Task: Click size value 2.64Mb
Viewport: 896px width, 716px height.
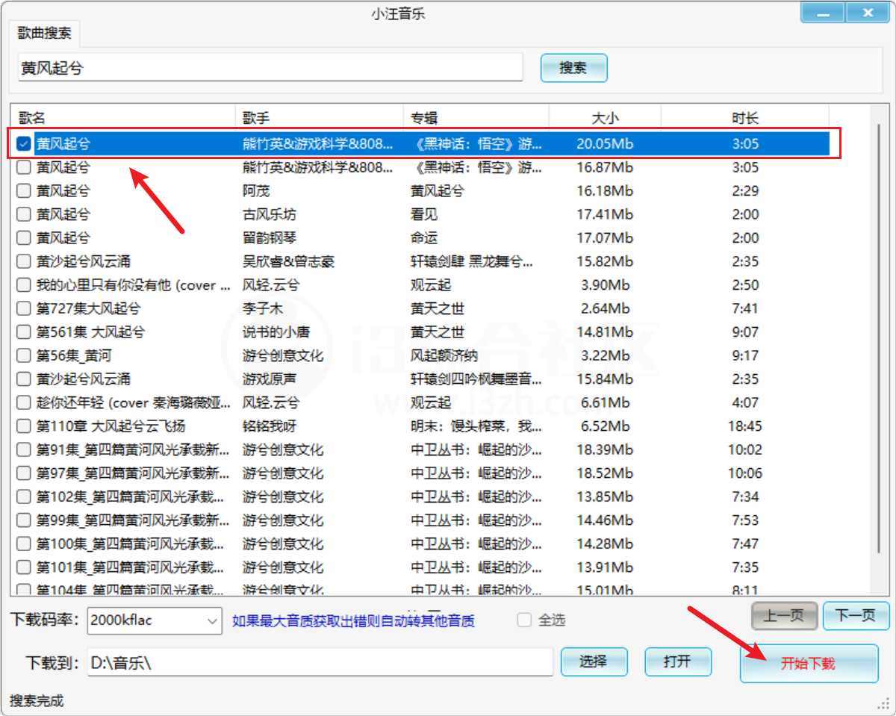Action: click(x=606, y=308)
